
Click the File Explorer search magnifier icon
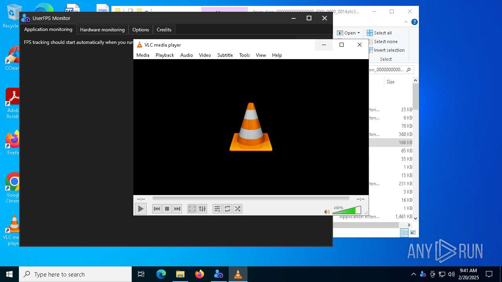pos(408,70)
